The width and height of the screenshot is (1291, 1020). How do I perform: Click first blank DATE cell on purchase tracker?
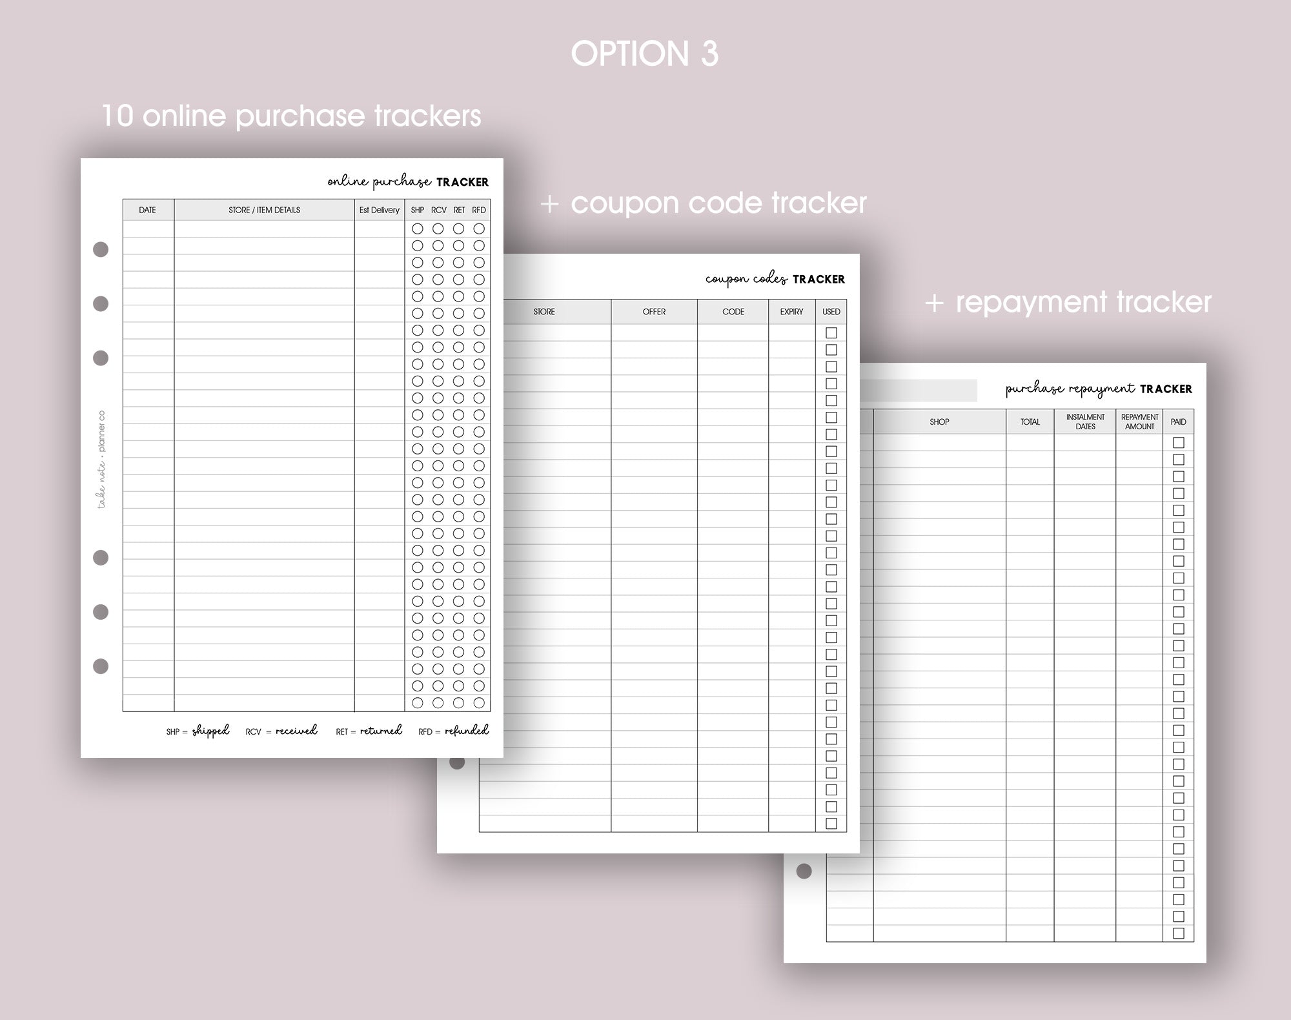click(x=148, y=229)
